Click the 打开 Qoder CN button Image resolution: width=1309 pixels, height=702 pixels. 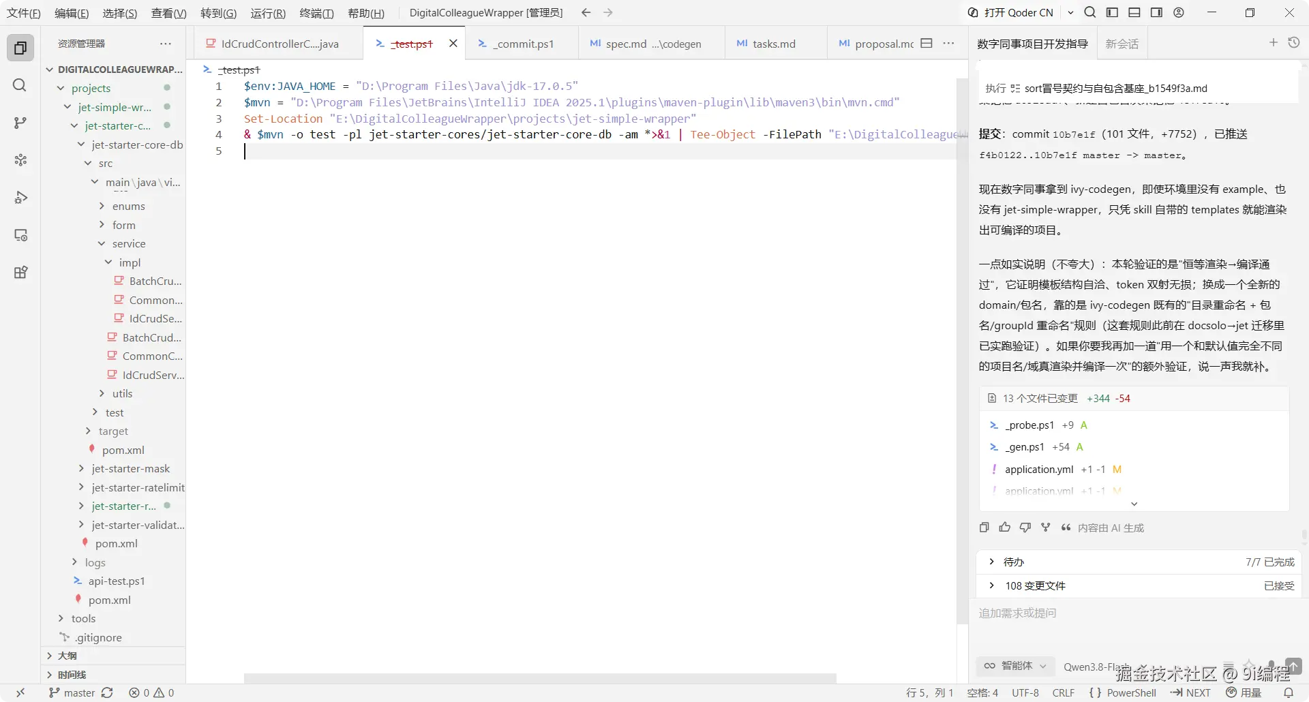[1011, 12]
